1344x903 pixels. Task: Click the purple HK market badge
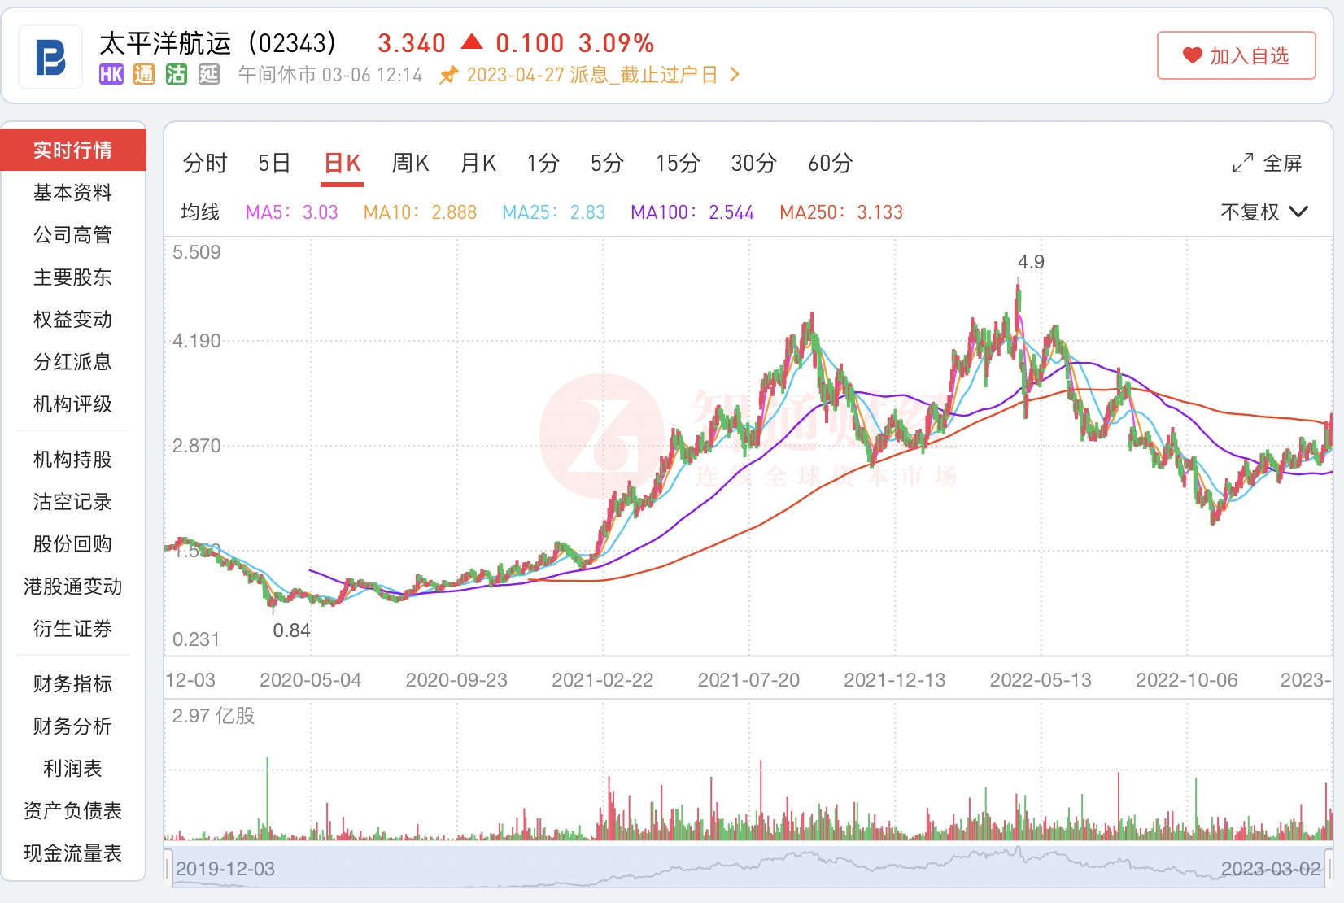[x=111, y=75]
